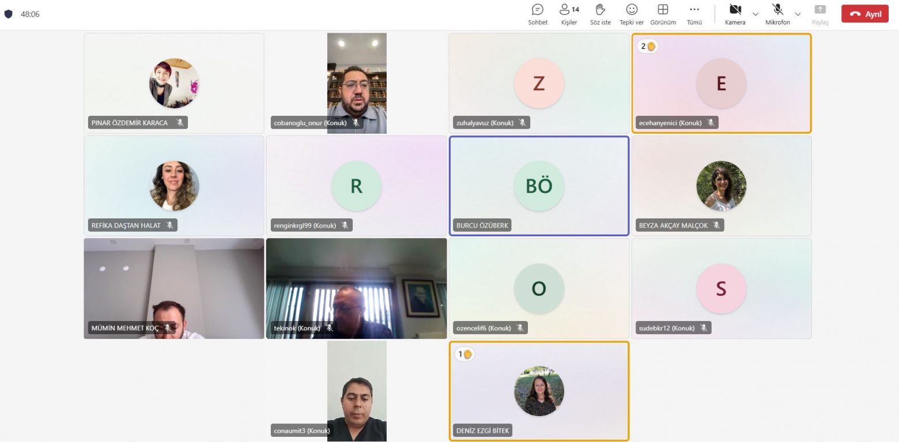Open Tepki ver reactions menu
This screenshot has height=442, width=899.
point(631,14)
